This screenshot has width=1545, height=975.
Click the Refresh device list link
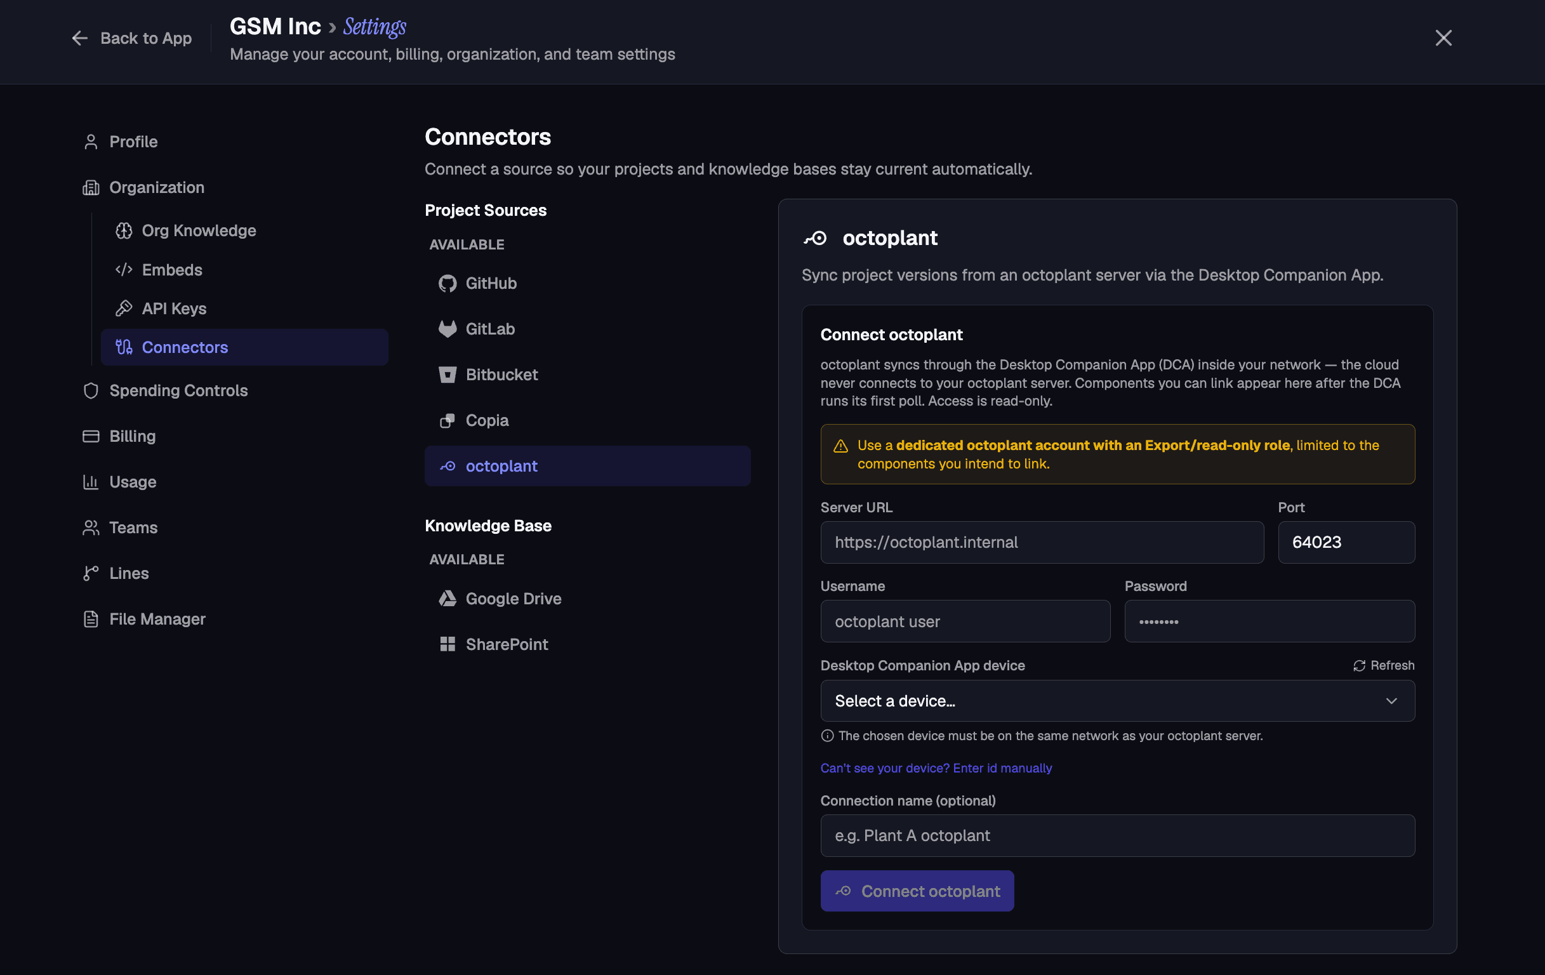pyautogui.click(x=1383, y=666)
